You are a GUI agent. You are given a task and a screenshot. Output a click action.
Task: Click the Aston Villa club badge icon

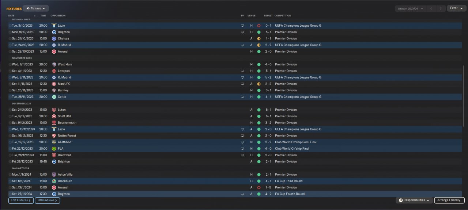coord(54,175)
